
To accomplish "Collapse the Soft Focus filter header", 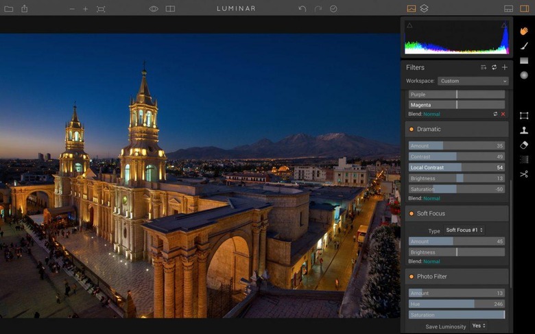I will 457,213.
